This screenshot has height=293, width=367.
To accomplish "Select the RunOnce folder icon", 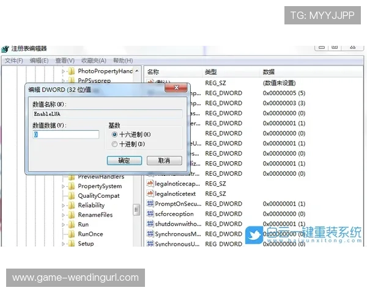I will coord(72,234).
